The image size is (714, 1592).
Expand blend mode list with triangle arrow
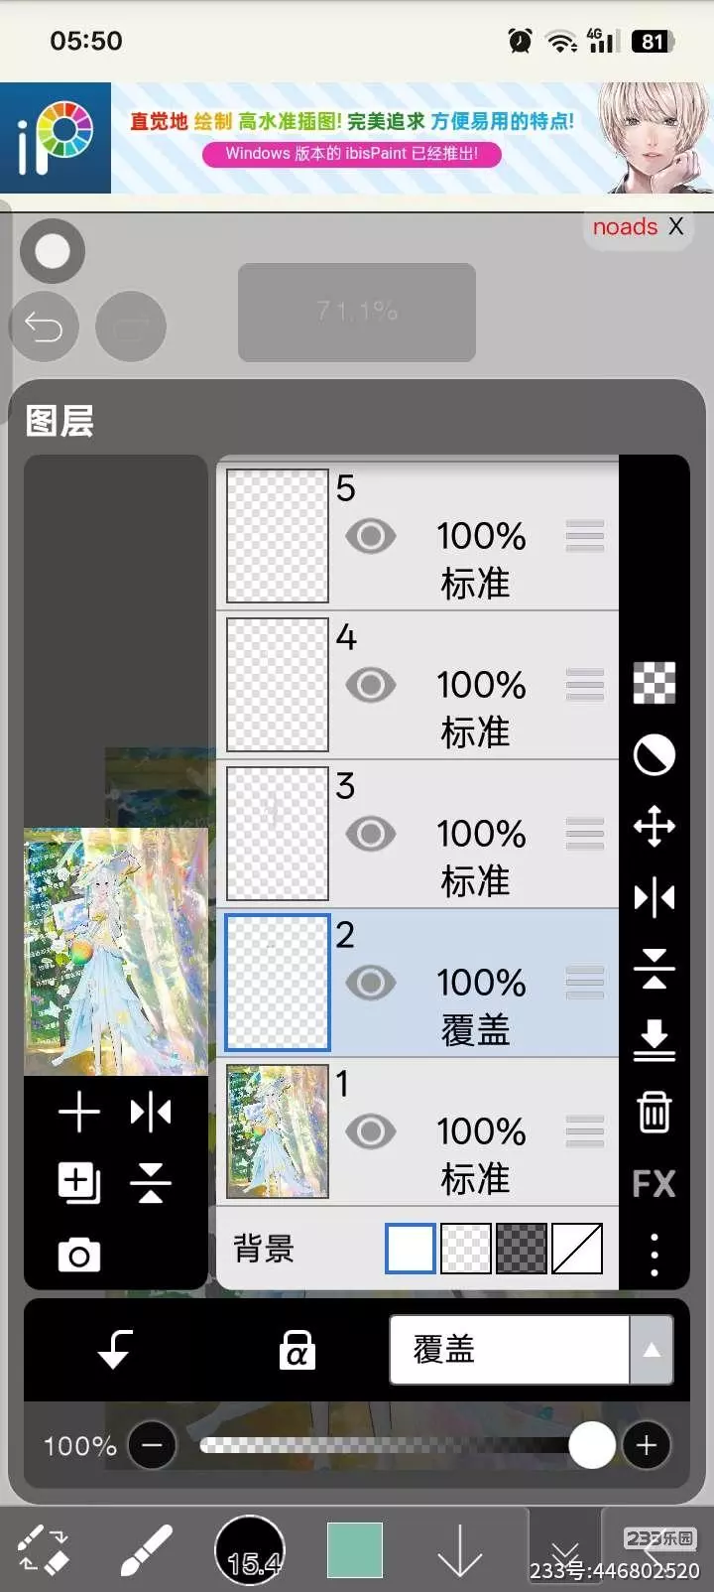click(x=652, y=1350)
